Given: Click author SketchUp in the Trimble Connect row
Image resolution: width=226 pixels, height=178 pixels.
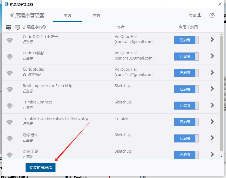Looking at the screenshot, I should tap(123, 102).
